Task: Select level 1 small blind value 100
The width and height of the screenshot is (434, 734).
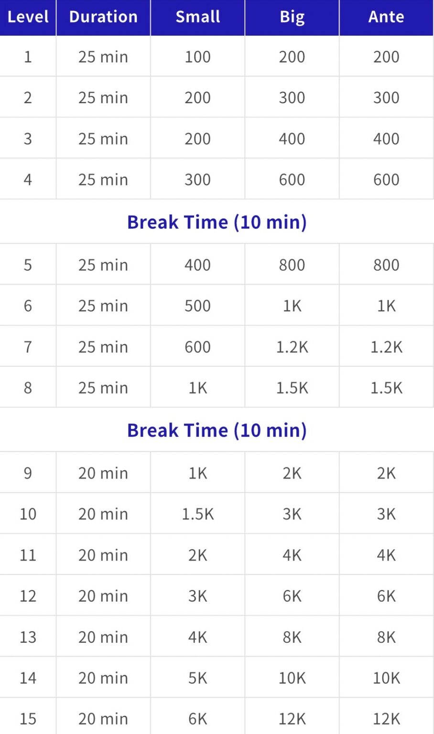Action: click(x=197, y=57)
